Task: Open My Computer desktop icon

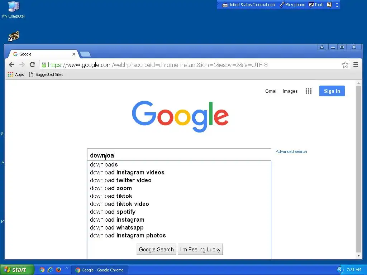Action: click(14, 10)
